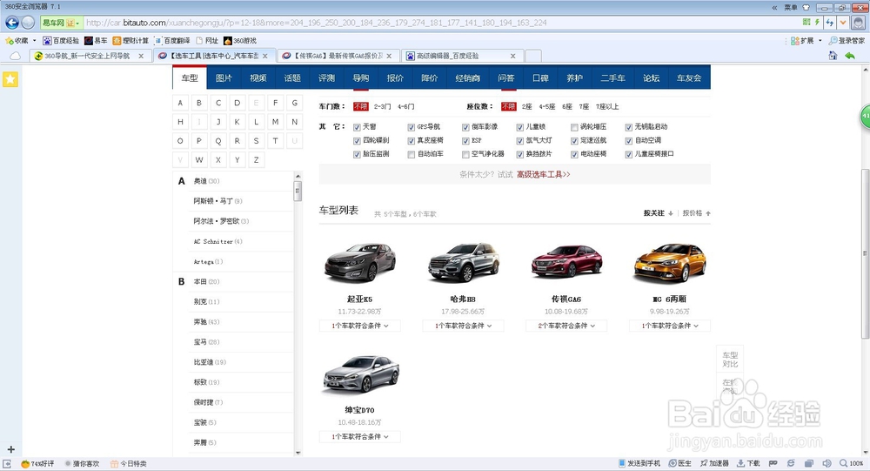
Task: Expand 起亚K5 matching models dropdown
Action: (x=359, y=326)
